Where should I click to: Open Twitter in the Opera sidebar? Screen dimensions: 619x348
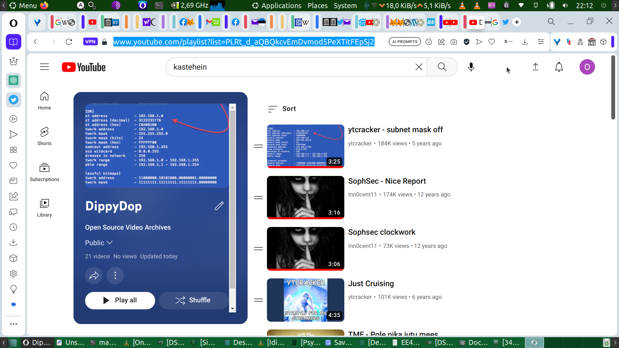pyautogui.click(x=14, y=100)
